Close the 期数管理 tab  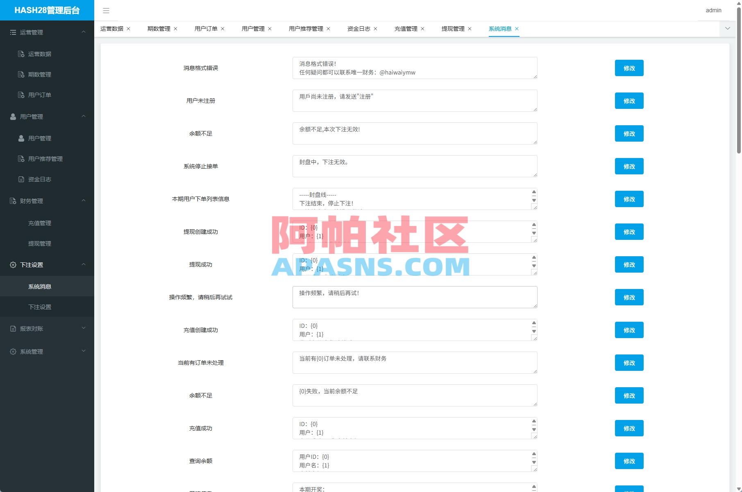click(176, 29)
